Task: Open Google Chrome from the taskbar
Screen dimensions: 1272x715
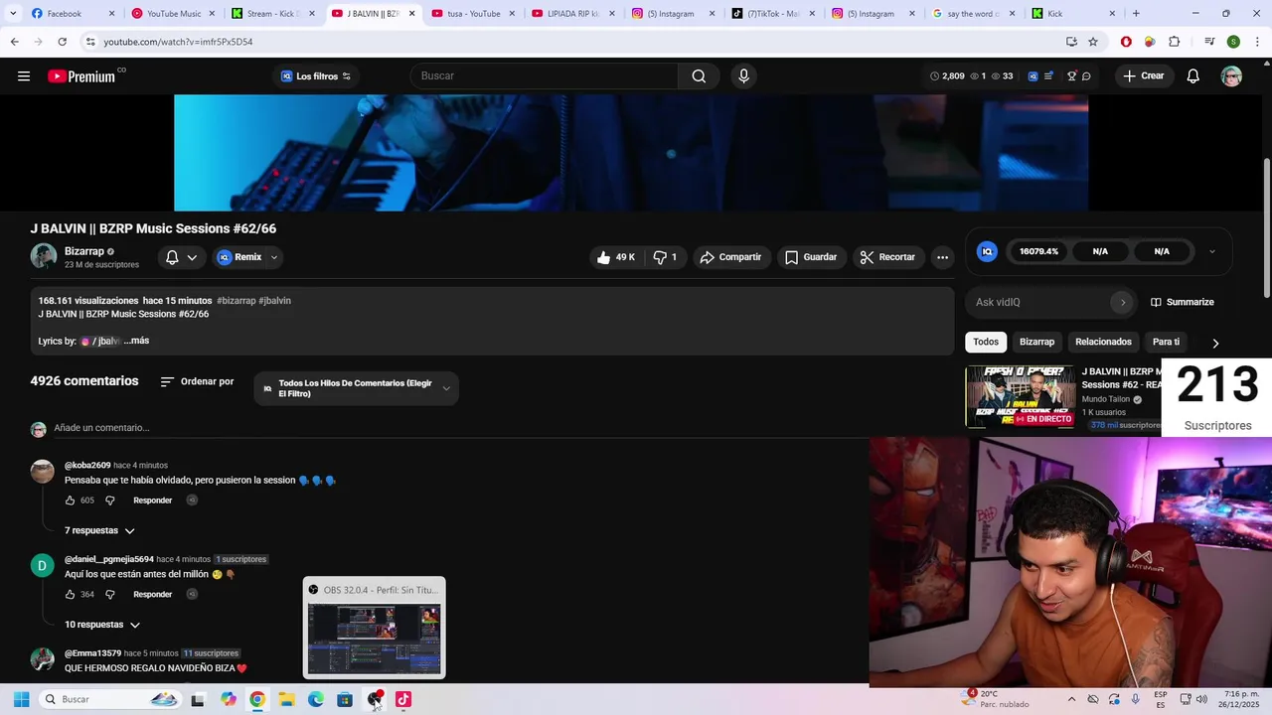Action: coord(257,699)
